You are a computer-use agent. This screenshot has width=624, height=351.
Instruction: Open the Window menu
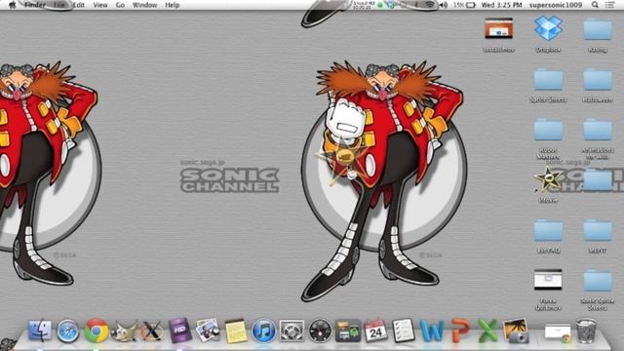click(x=144, y=5)
